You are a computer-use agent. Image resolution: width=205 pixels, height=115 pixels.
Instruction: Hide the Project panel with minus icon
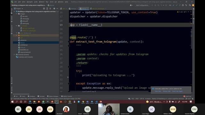pos(57,9)
